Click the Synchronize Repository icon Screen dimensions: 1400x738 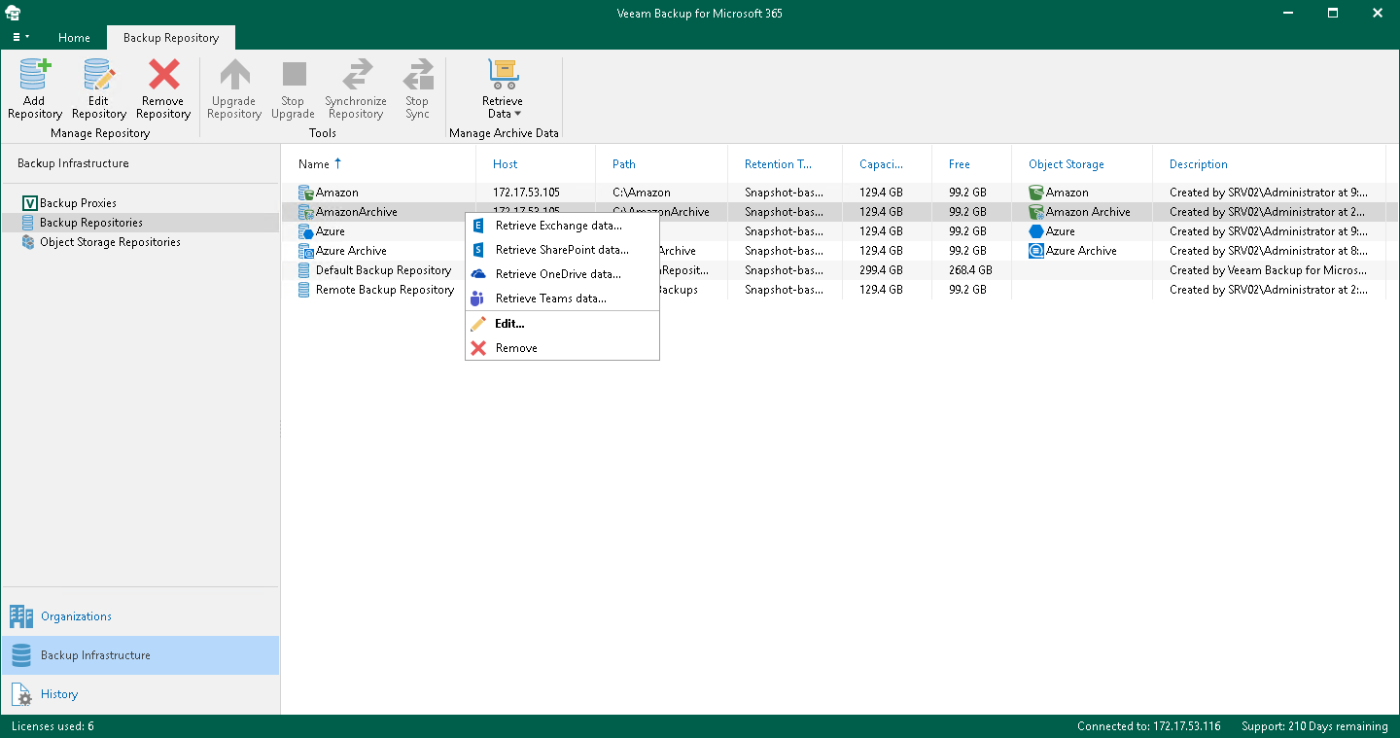(356, 75)
